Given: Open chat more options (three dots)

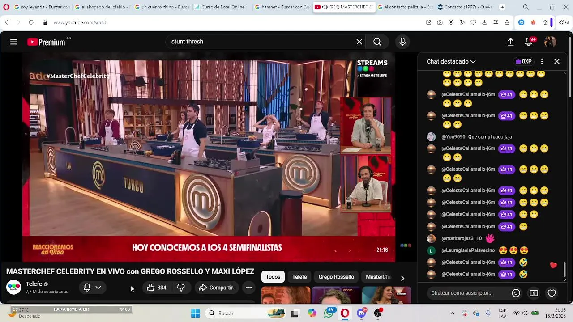Looking at the screenshot, I should coord(542,61).
